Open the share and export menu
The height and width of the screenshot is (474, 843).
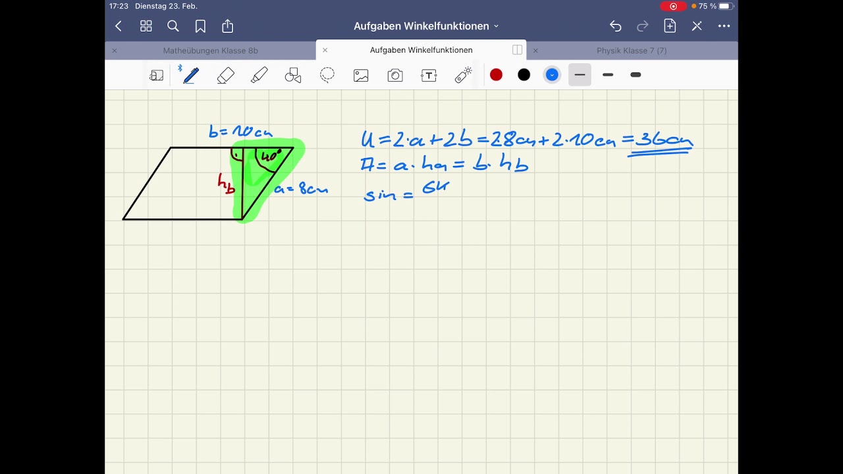(x=227, y=26)
